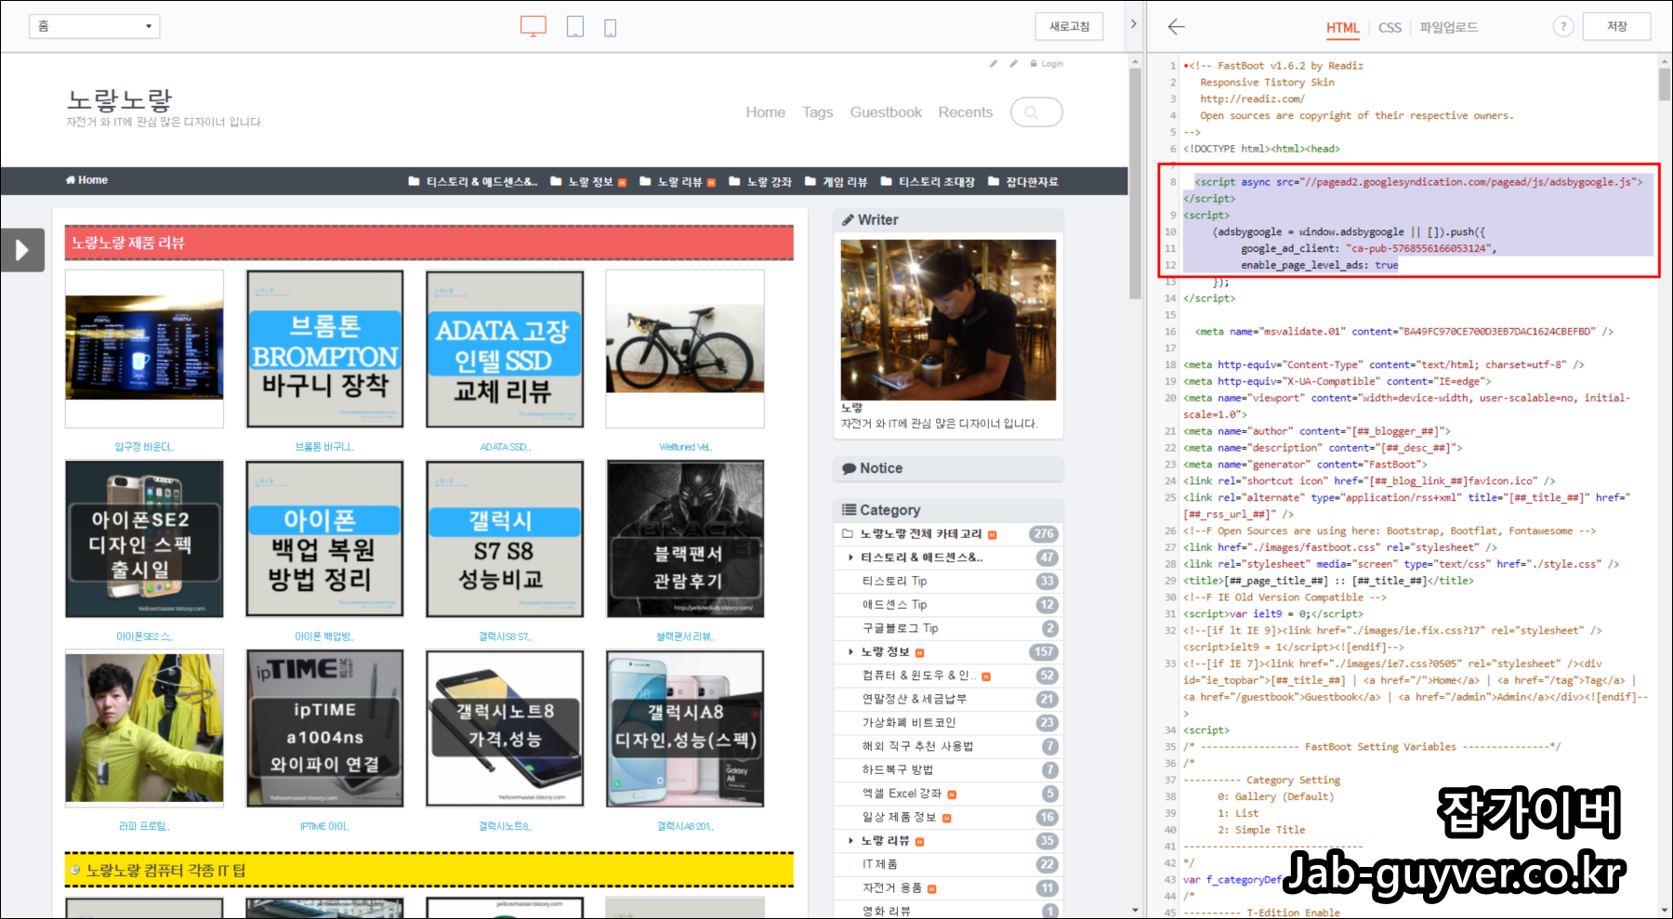Image resolution: width=1673 pixels, height=919 pixels.
Task: Open the 아이폰SE2 디자인 스펙 thumbnail
Action: pyautogui.click(x=144, y=539)
